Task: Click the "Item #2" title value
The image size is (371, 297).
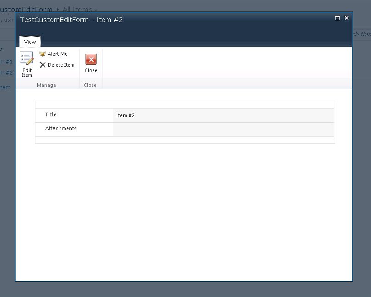Action: (x=126, y=115)
